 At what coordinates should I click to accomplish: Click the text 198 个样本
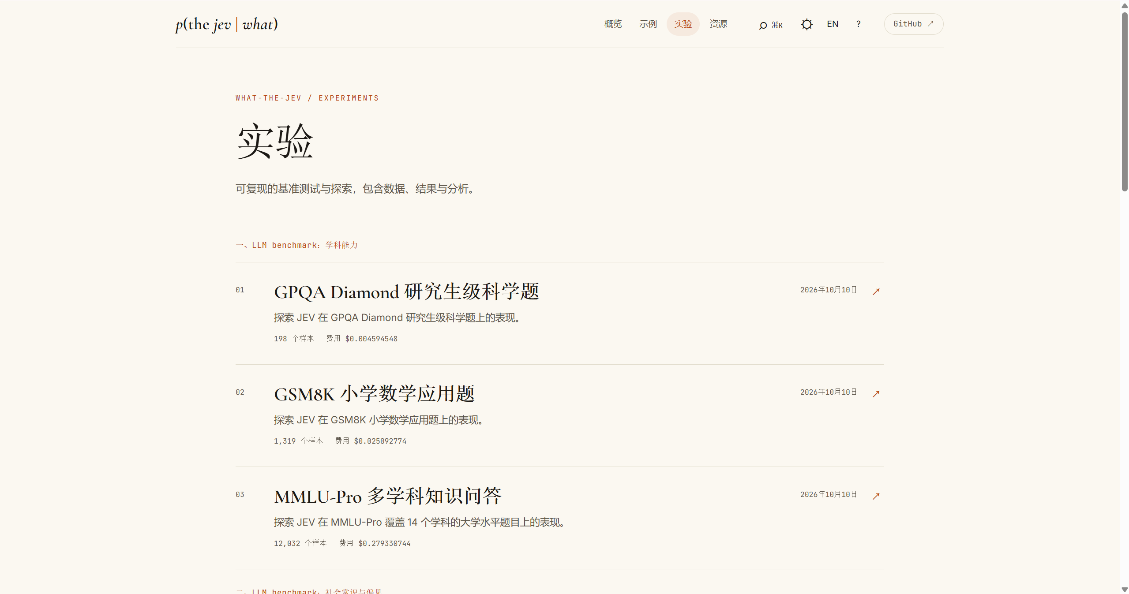point(294,339)
